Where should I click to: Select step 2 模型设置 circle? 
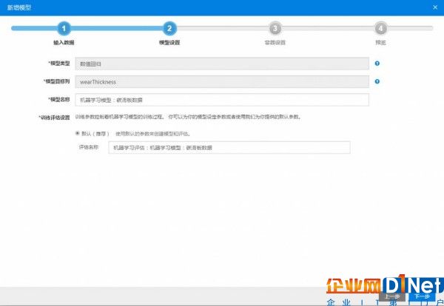[169, 28]
